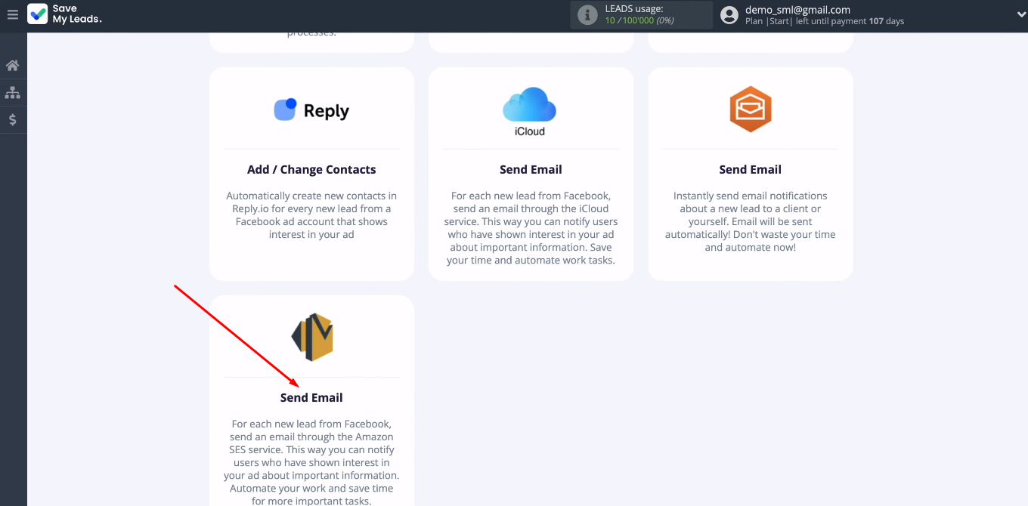This screenshot has width=1028, height=506.
Task: Click the Plan Start payment days text
Action: click(825, 21)
